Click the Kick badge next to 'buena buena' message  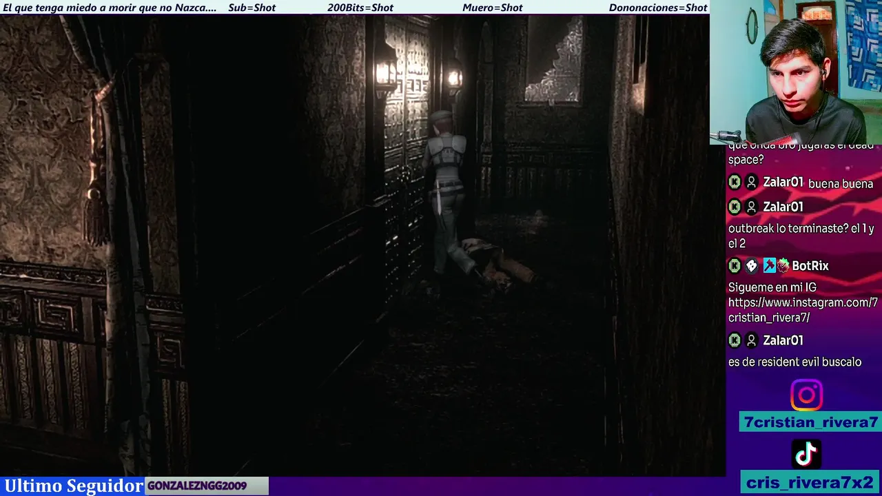[735, 183]
